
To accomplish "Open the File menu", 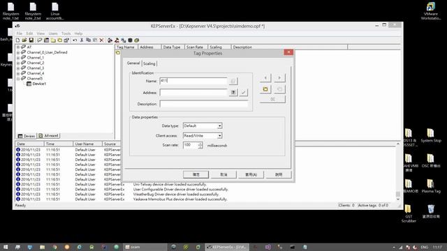I will 20,33.
